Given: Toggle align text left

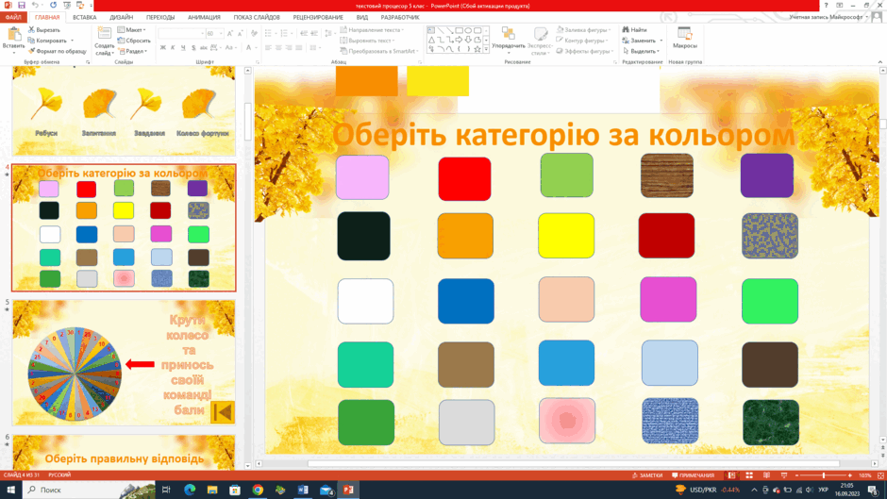Looking at the screenshot, I should (x=268, y=47).
